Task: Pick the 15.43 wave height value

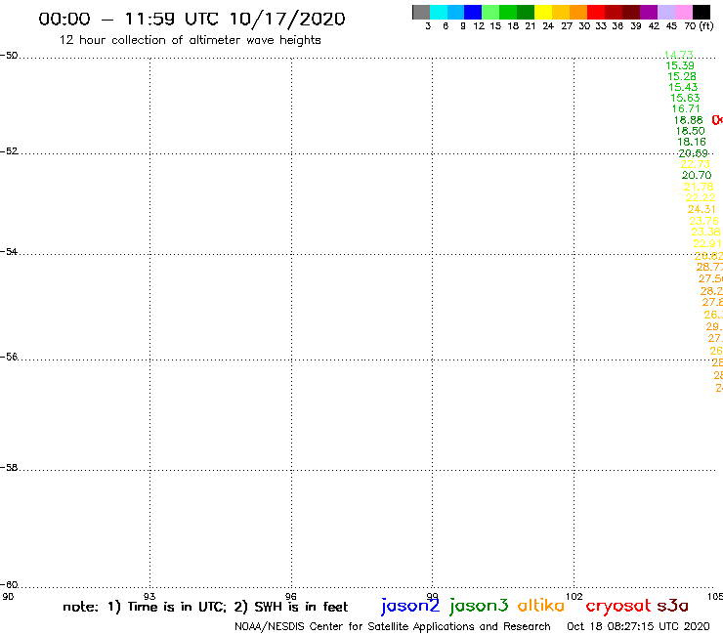Action: [x=683, y=87]
